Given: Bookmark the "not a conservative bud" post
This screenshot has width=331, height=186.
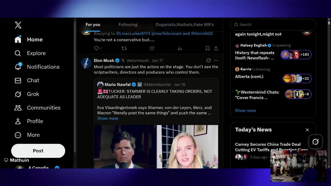Looking at the screenshot, I should 207,48.
